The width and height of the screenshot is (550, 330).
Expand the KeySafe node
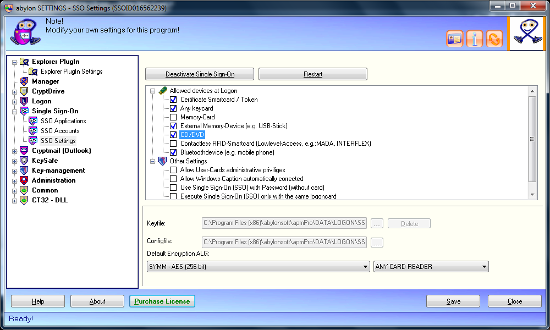tap(14, 161)
